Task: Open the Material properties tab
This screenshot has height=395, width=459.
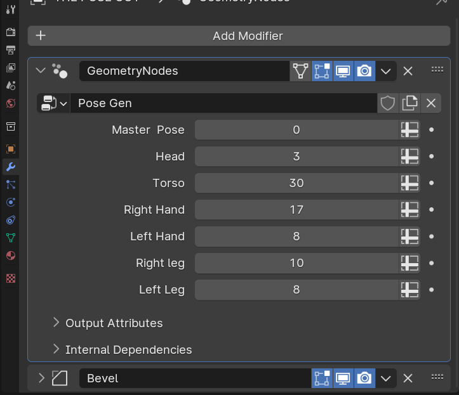Action: coord(11,256)
